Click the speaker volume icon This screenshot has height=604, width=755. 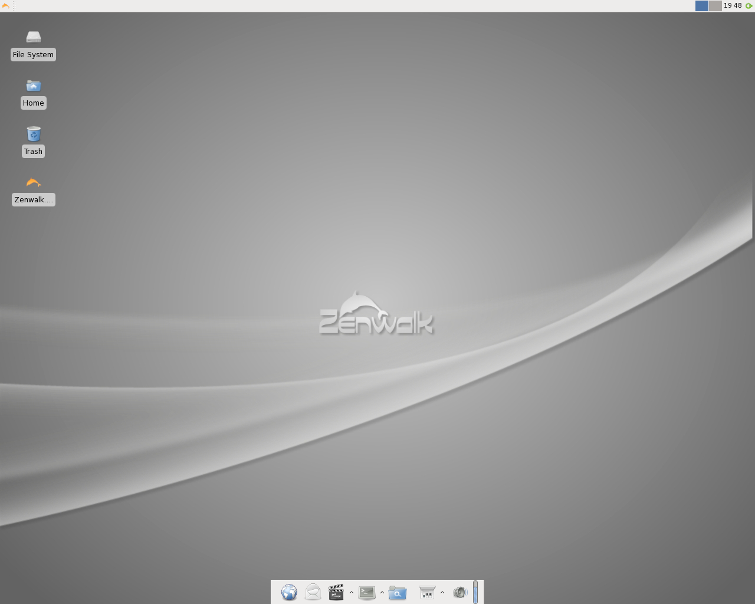(460, 592)
